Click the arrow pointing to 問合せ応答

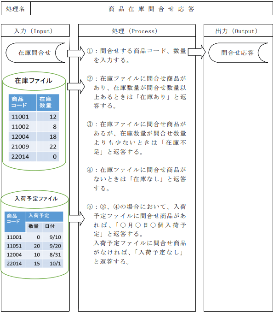click(x=197, y=52)
